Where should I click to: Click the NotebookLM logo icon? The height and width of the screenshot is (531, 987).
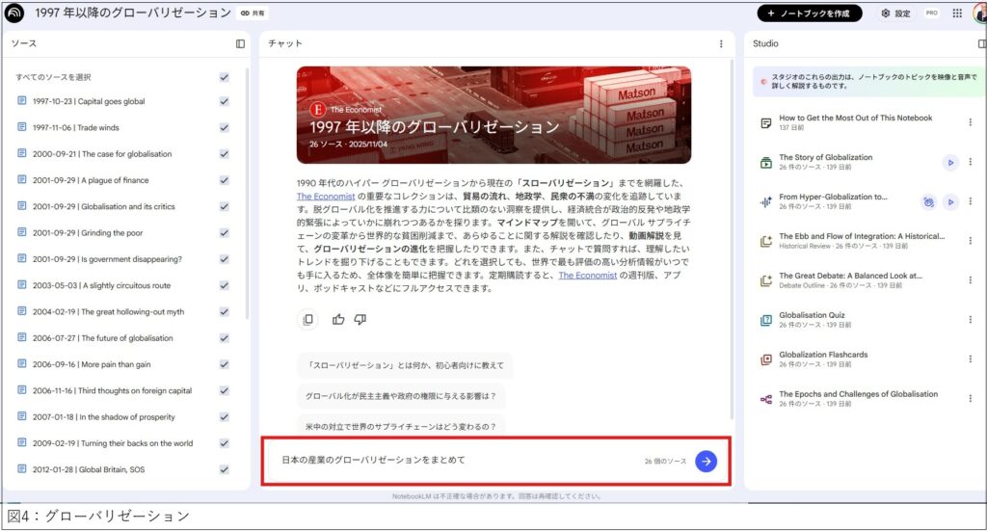(x=16, y=13)
